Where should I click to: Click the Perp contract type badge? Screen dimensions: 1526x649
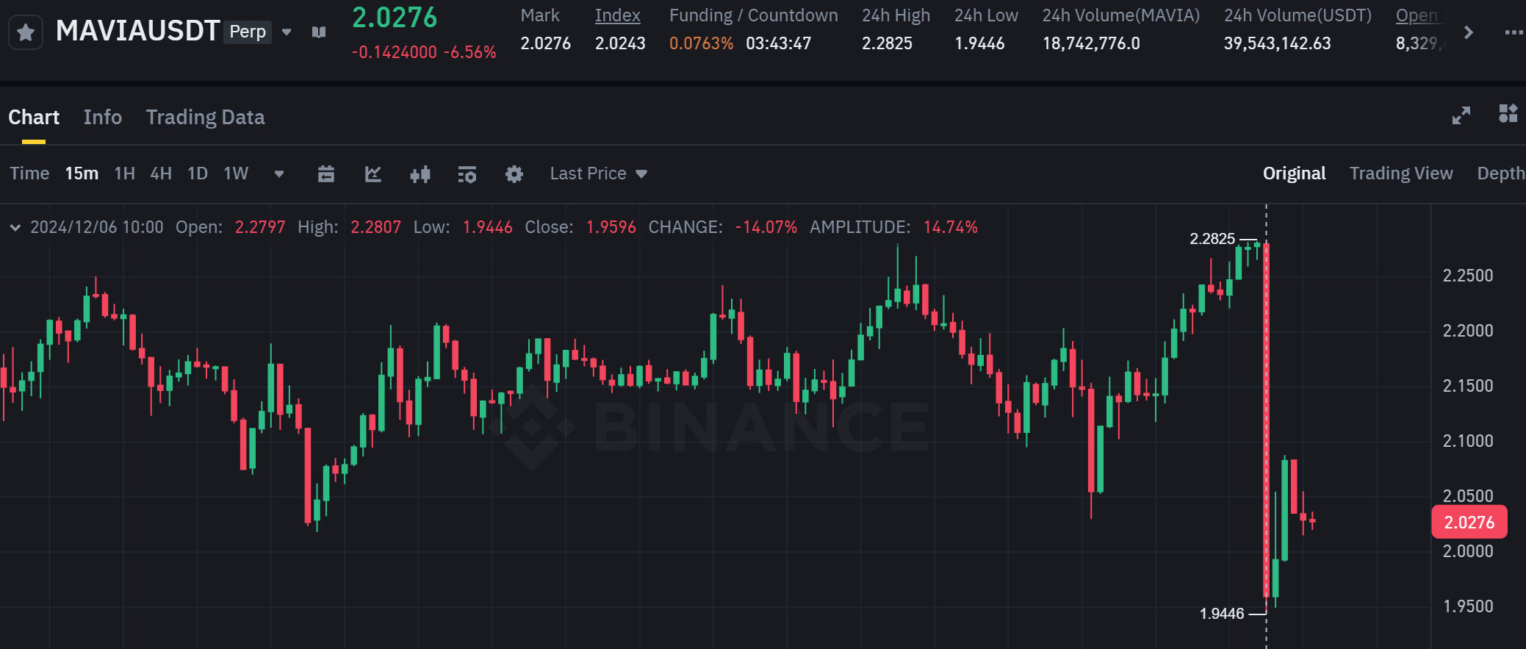248,32
